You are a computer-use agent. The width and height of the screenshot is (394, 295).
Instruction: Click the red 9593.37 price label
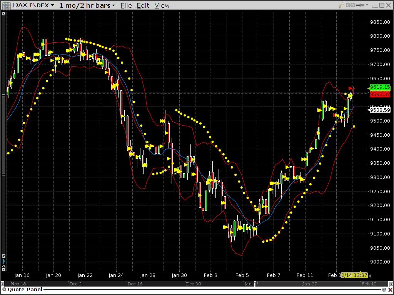[380, 94]
